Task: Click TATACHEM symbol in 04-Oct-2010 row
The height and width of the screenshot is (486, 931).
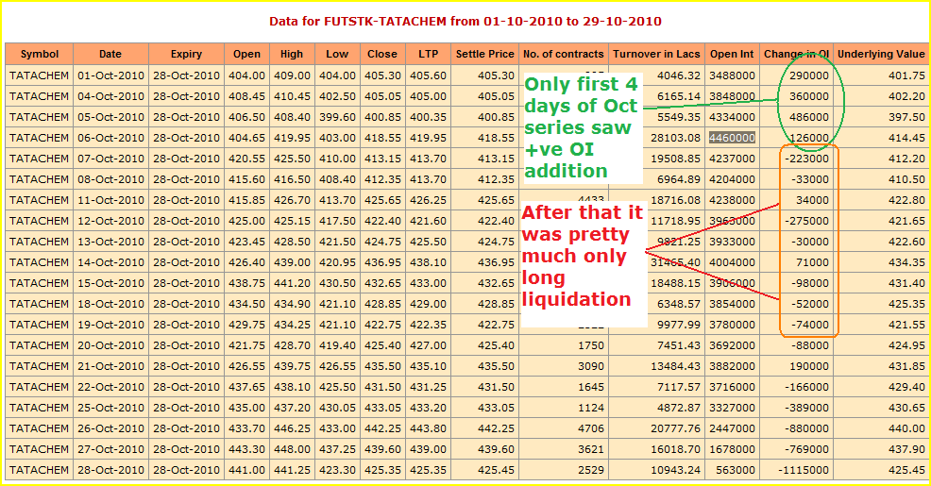Action: [x=40, y=96]
